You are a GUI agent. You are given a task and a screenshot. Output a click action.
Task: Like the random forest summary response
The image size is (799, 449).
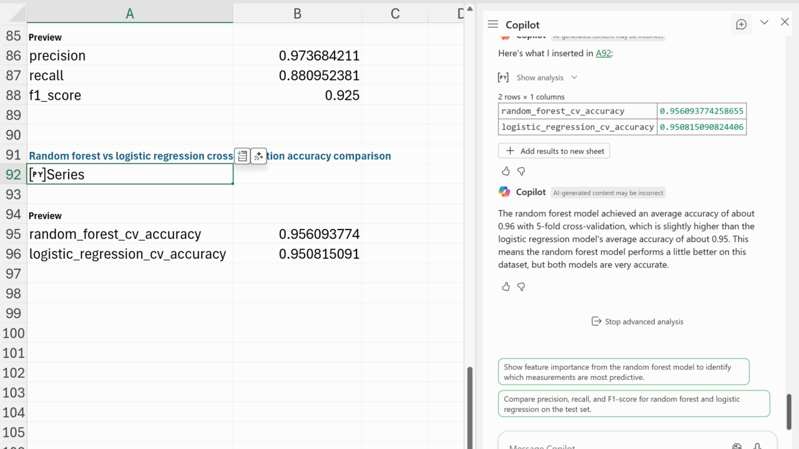click(506, 286)
